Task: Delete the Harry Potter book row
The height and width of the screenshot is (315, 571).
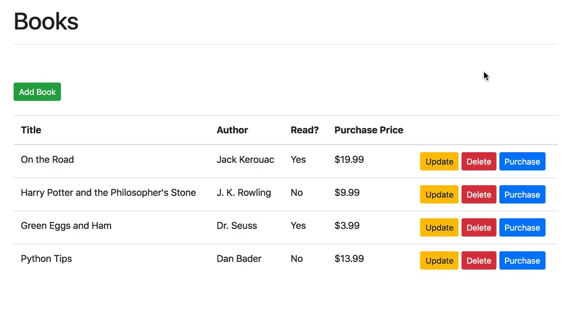Action: 479,195
